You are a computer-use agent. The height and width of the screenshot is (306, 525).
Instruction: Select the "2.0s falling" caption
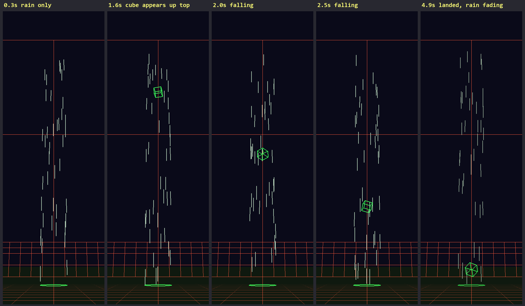[233, 5]
